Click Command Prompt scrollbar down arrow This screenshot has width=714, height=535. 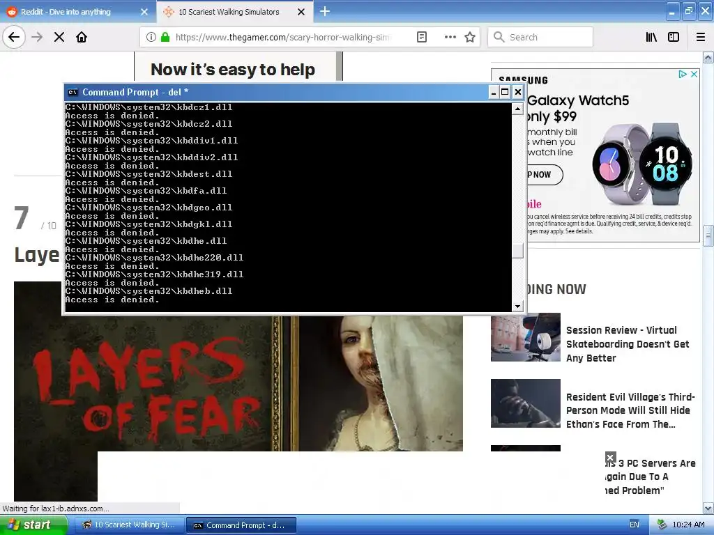point(517,307)
